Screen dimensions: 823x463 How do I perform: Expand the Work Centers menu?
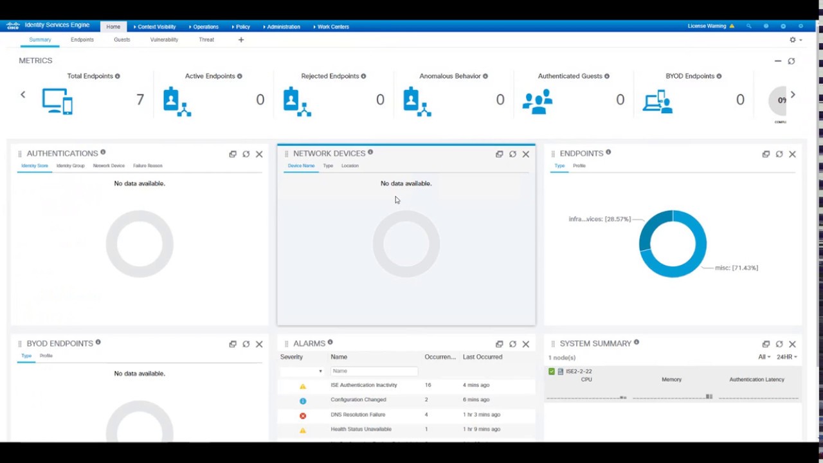(x=331, y=26)
